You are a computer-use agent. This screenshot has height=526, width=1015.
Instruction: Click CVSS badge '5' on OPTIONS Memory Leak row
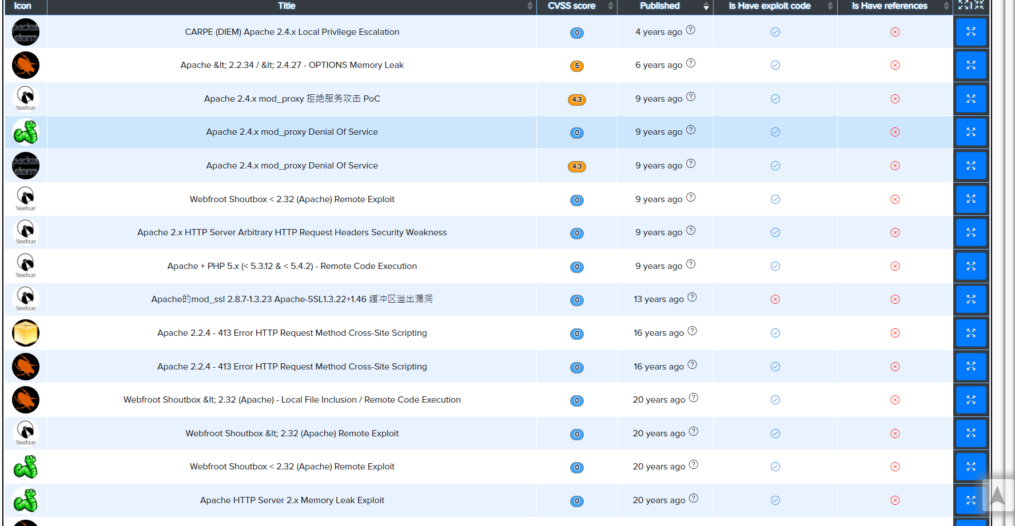[x=577, y=66]
